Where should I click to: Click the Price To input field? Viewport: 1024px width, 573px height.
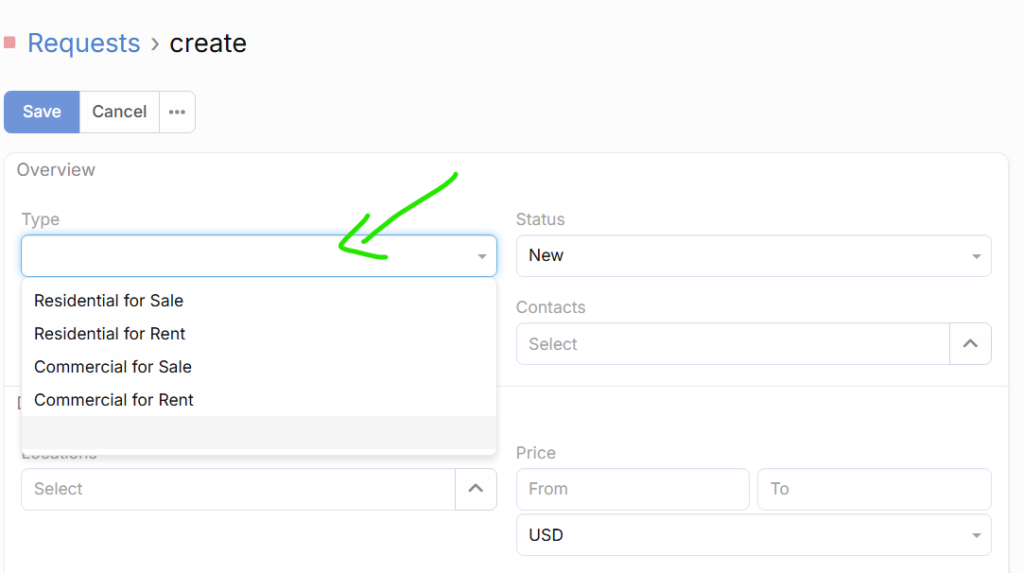click(874, 489)
